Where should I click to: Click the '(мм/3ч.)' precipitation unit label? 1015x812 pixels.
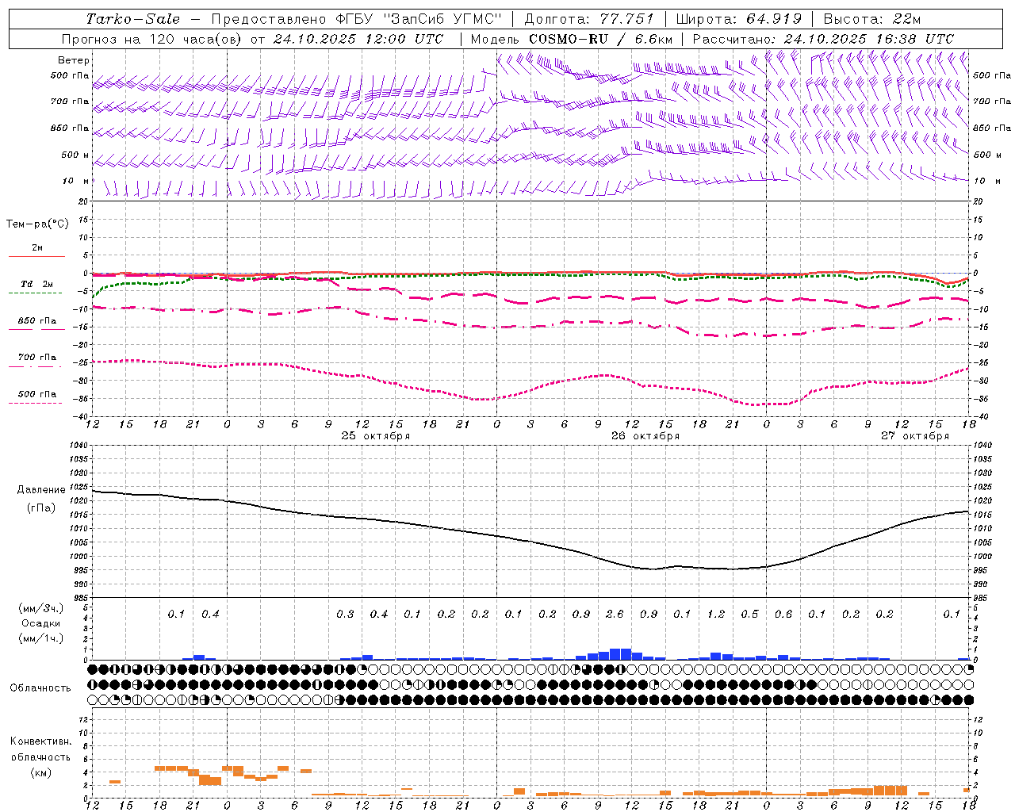pyautogui.click(x=41, y=608)
